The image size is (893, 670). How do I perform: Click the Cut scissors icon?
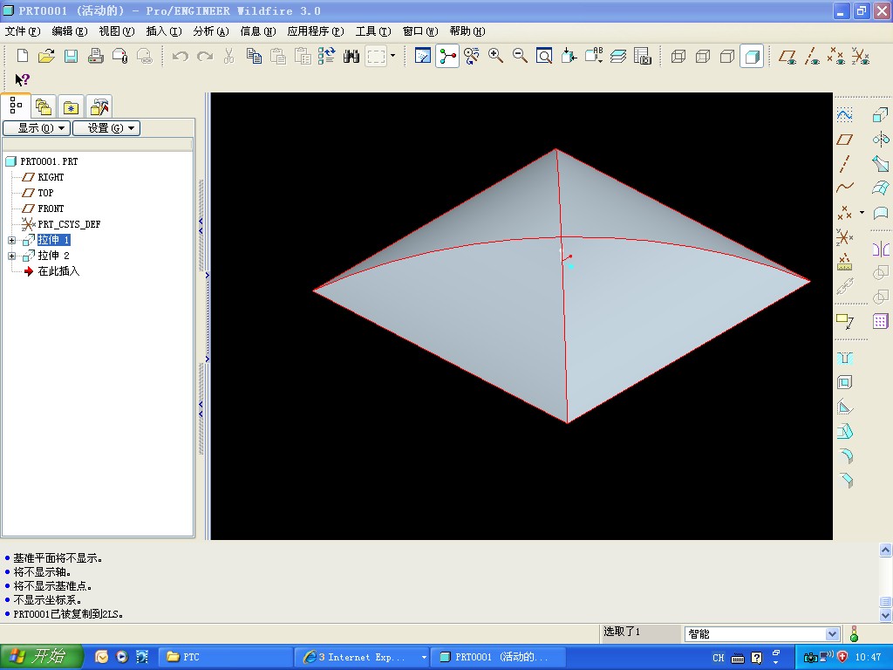click(x=229, y=56)
